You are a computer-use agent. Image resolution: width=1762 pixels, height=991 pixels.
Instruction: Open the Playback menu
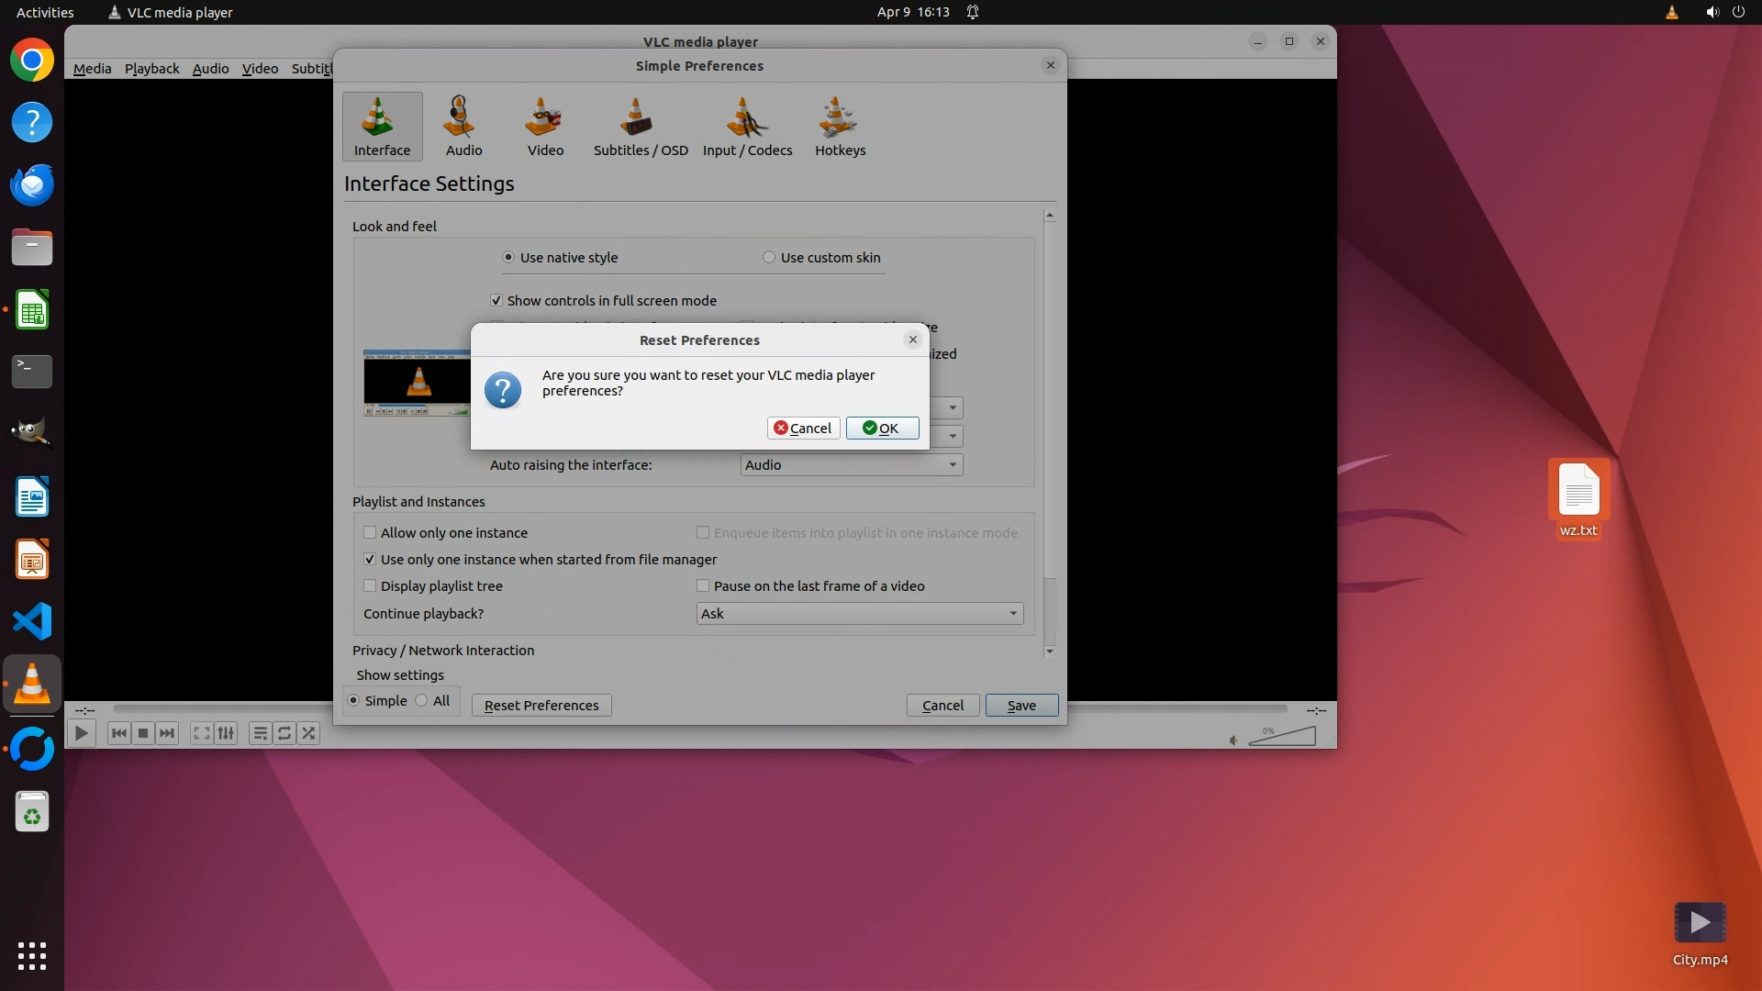(151, 68)
